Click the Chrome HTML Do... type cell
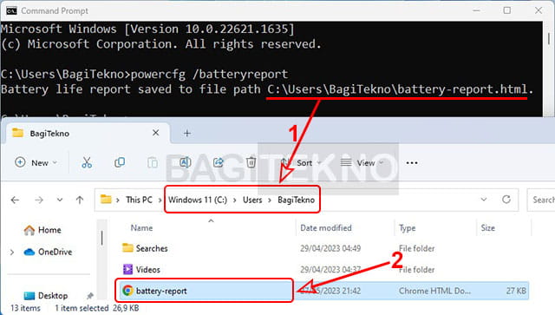This screenshot has height=315, width=555. click(434, 291)
